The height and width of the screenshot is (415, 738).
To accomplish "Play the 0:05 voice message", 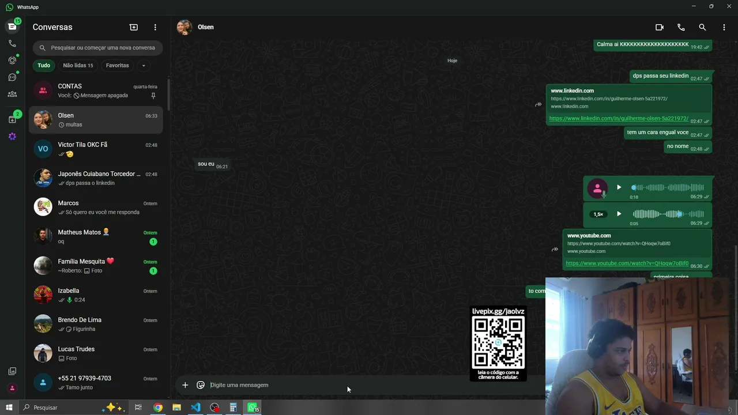I will pos(619,214).
